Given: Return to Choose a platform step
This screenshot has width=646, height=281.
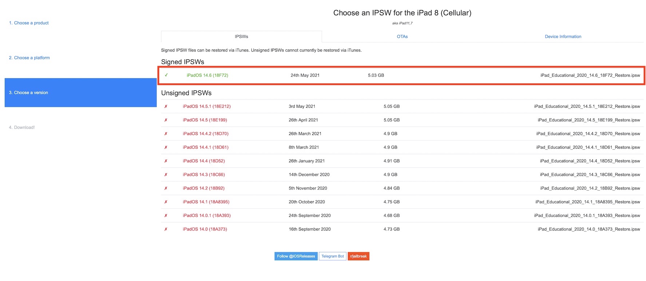Looking at the screenshot, I should point(29,58).
